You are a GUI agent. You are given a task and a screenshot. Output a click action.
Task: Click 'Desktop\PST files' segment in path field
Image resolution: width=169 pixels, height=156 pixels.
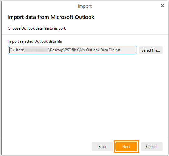pyautogui.click(x=64, y=50)
